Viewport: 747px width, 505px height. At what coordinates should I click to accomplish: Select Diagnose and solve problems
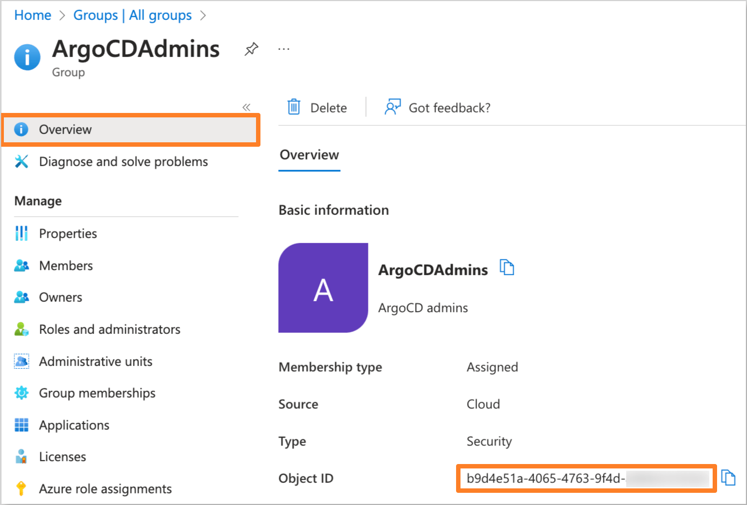click(x=123, y=161)
